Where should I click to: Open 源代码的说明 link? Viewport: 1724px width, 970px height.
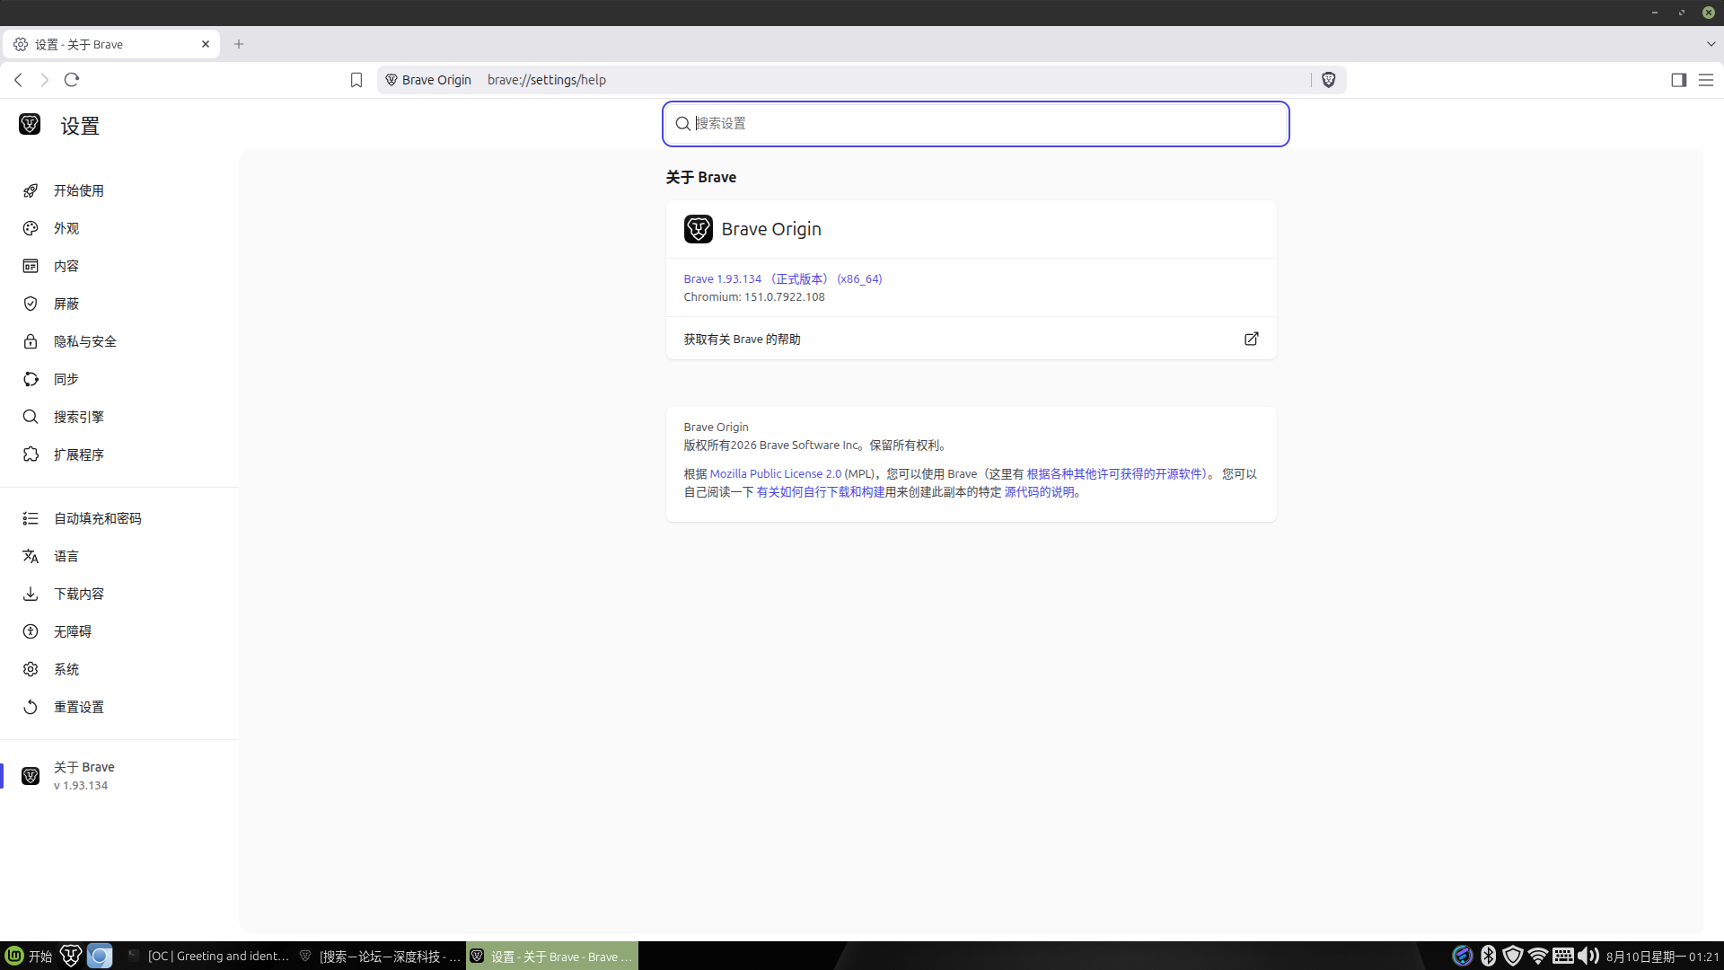(1039, 492)
